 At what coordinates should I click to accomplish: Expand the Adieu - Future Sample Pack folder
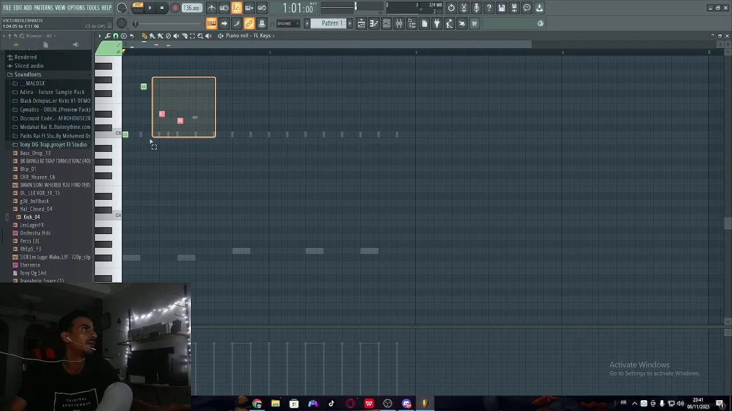(x=52, y=92)
